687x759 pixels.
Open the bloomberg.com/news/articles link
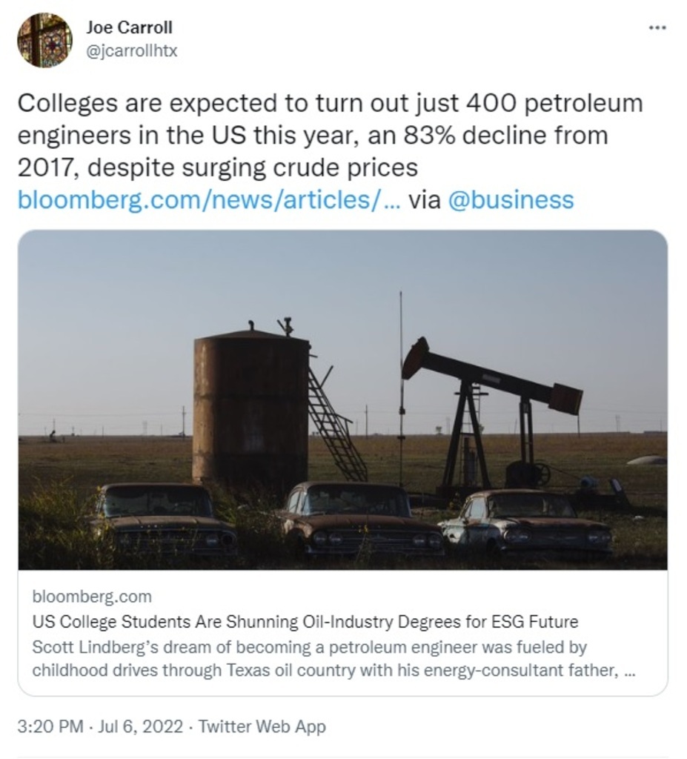[208, 200]
